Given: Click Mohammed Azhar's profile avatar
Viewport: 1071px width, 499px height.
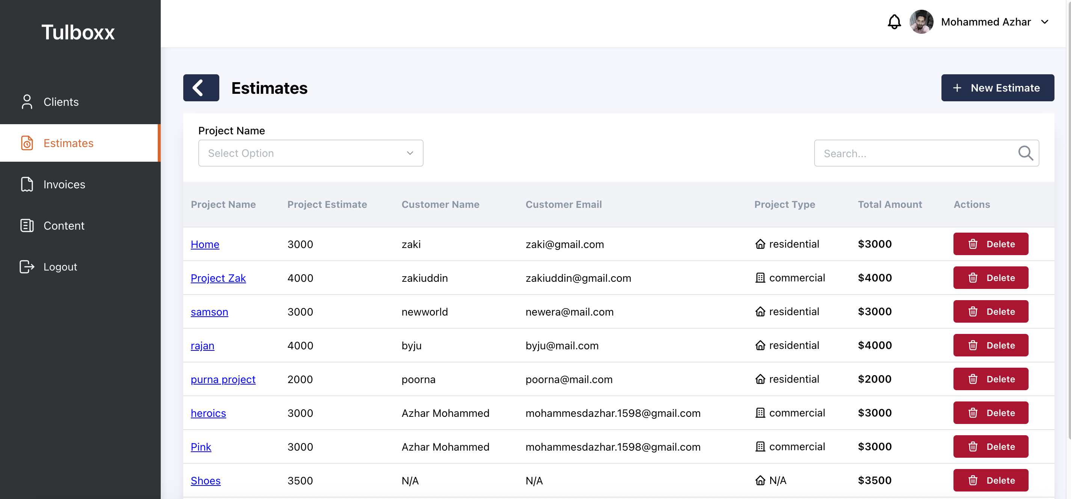Looking at the screenshot, I should tap(921, 22).
